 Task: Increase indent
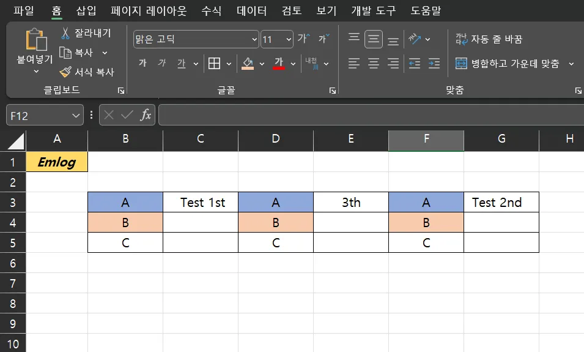tap(434, 64)
